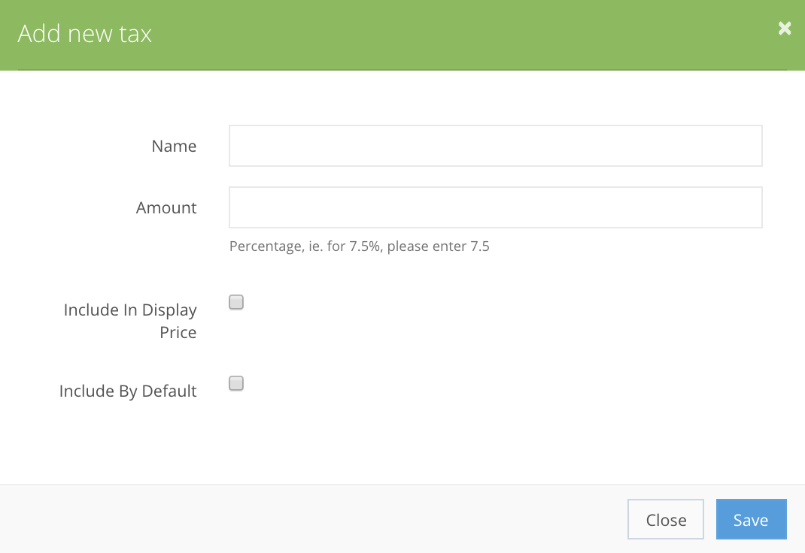805x553 pixels.
Task: Select the empty box for tax percentage amount
Action: [496, 207]
